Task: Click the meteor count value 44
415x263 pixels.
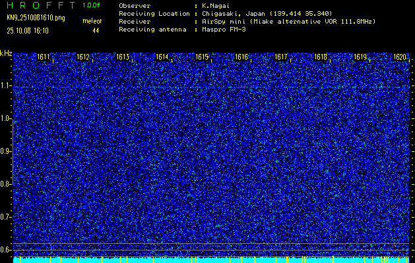Action: 96,30
